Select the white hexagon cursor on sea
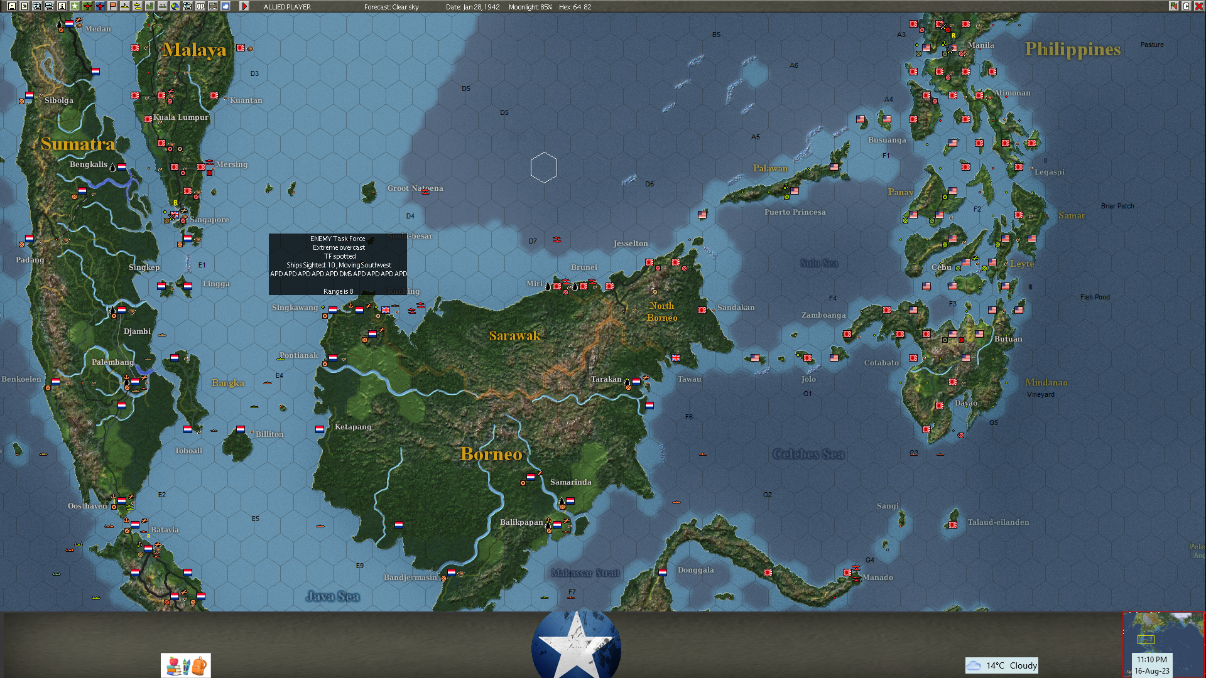The height and width of the screenshot is (678, 1206). click(543, 168)
